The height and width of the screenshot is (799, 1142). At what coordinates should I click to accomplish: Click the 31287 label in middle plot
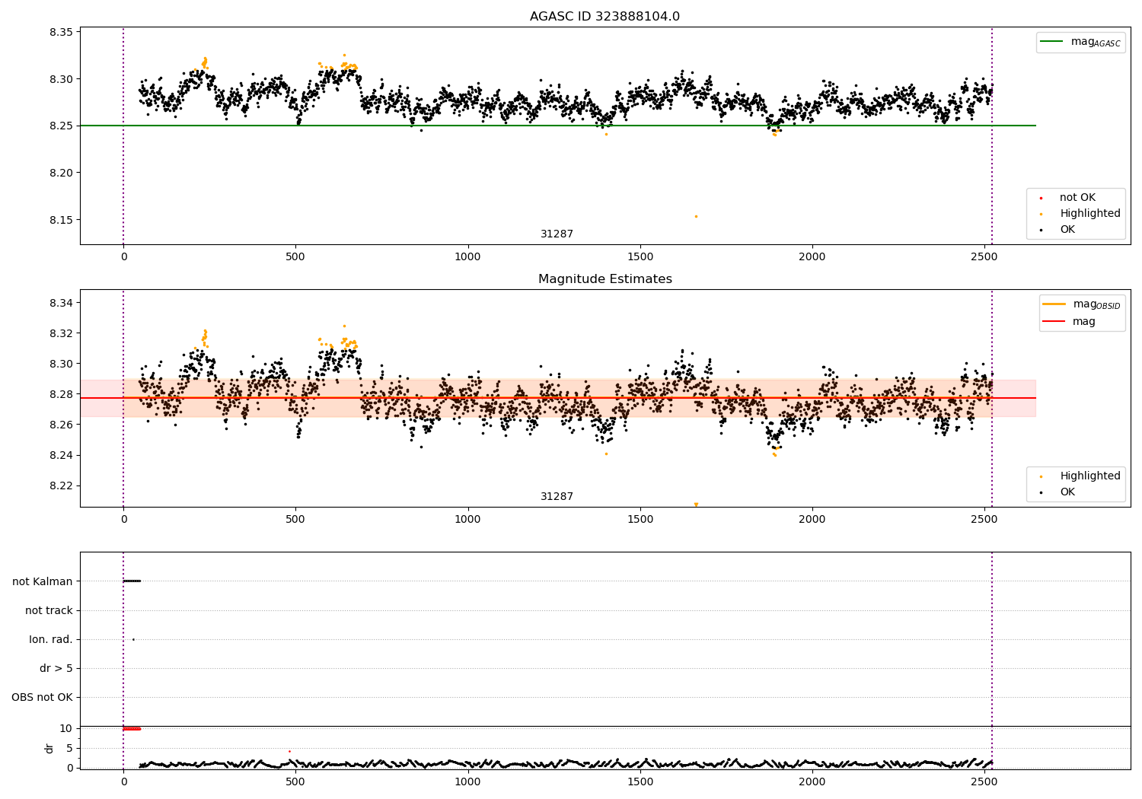[x=557, y=497]
